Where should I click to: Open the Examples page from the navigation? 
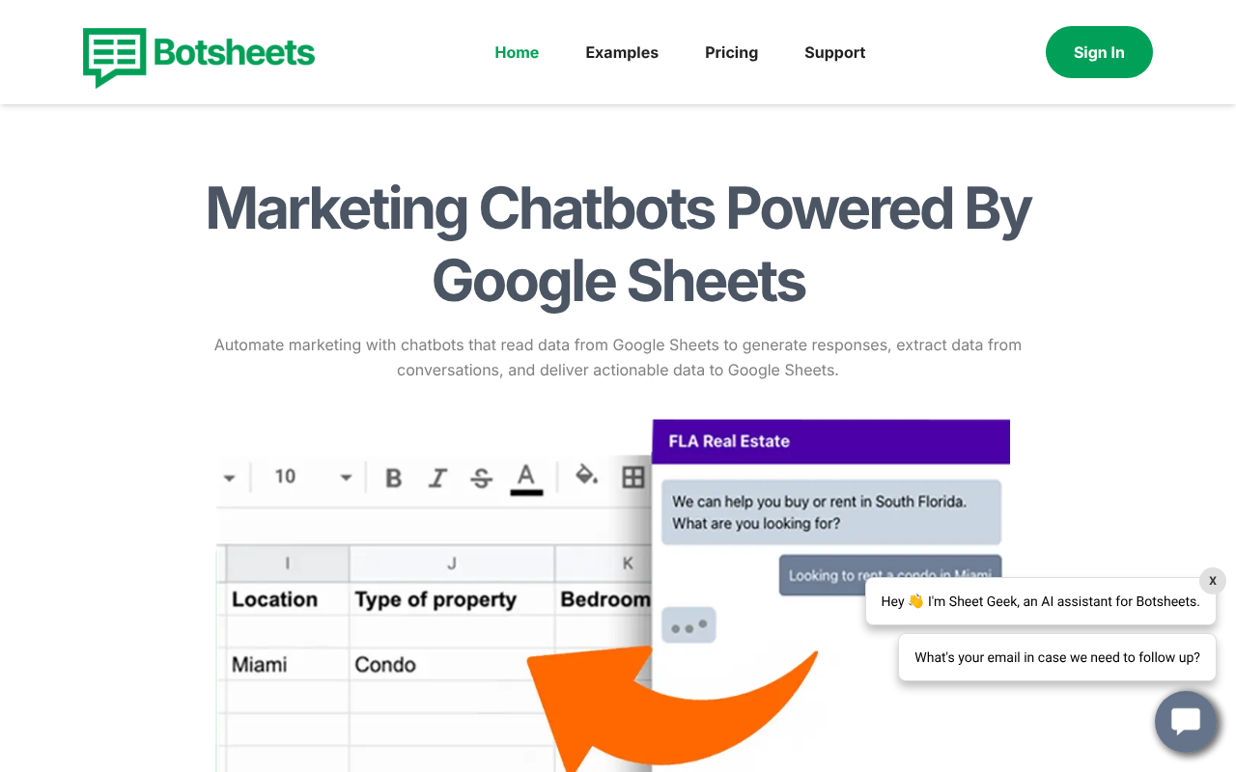pos(622,52)
